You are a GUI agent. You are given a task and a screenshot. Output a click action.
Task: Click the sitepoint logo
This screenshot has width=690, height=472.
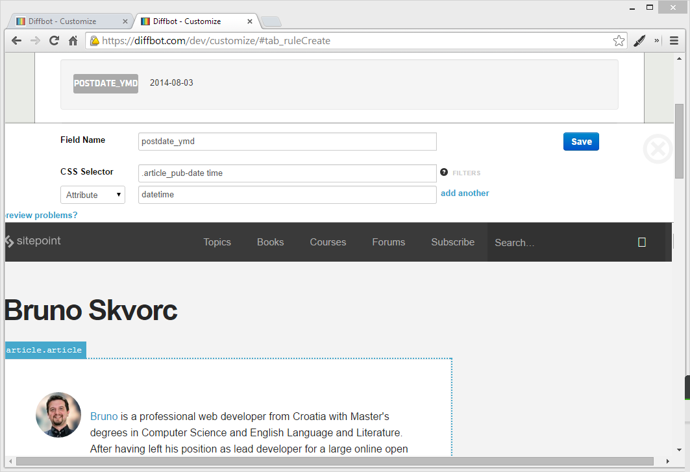click(32, 242)
